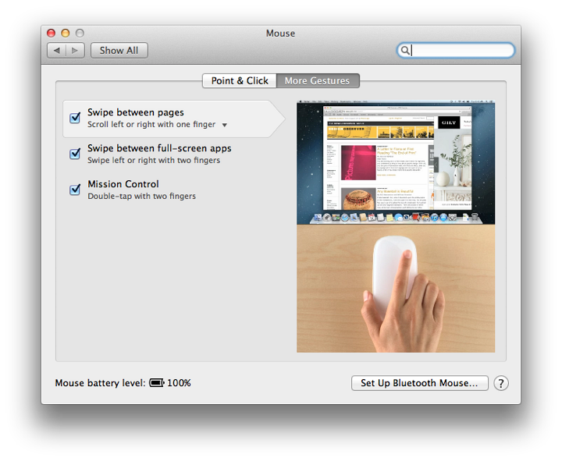Click the Show All button
This screenshot has width=562, height=461.
click(119, 51)
